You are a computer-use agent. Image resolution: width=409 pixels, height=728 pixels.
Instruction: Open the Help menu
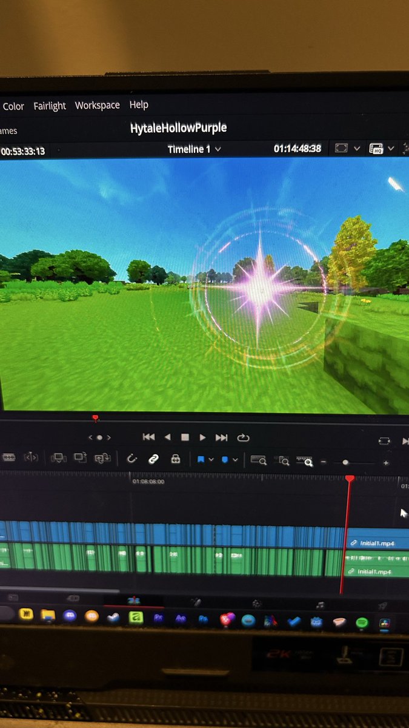[x=139, y=104]
